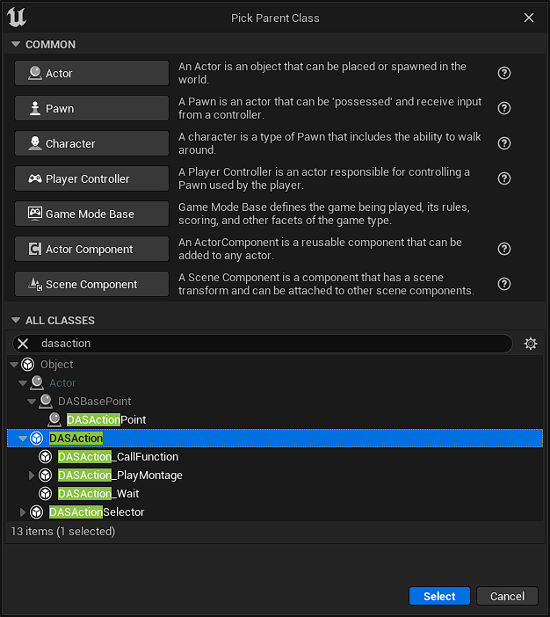The width and height of the screenshot is (550, 617).
Task: Select DASAction_CallFunction in the class tree
Action: pyautogui.click(x=118, y=457)
